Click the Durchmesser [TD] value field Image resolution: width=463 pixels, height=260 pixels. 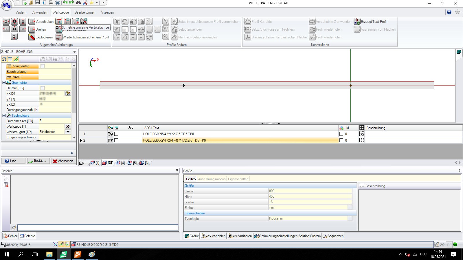tap(54, 121)
